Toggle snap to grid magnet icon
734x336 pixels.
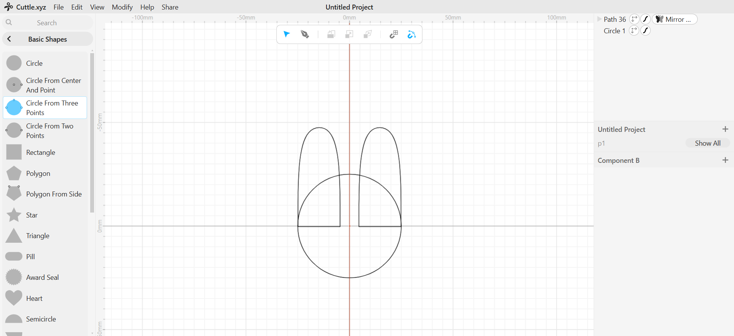coord(393,34)
